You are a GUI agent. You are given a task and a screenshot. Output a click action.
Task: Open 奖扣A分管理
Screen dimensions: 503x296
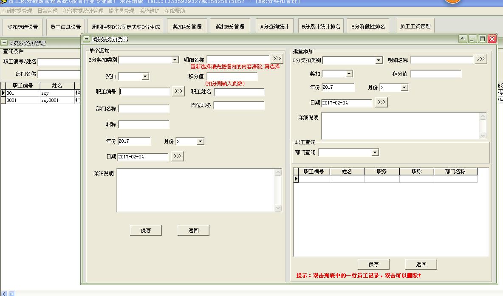(x=187, y=25)
